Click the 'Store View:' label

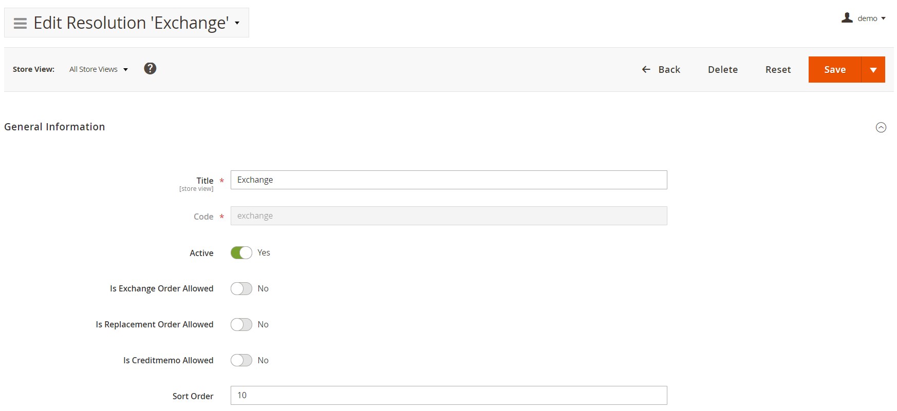coord(33,69)
